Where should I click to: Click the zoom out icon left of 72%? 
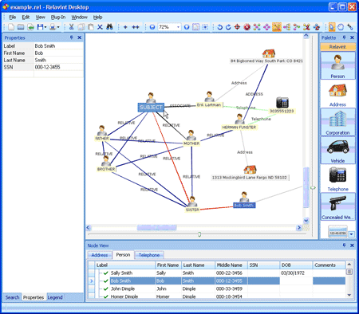point(152,27)
